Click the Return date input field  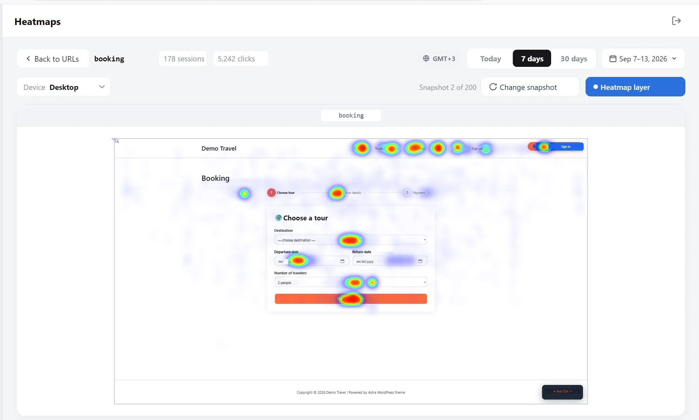[390, 261]
